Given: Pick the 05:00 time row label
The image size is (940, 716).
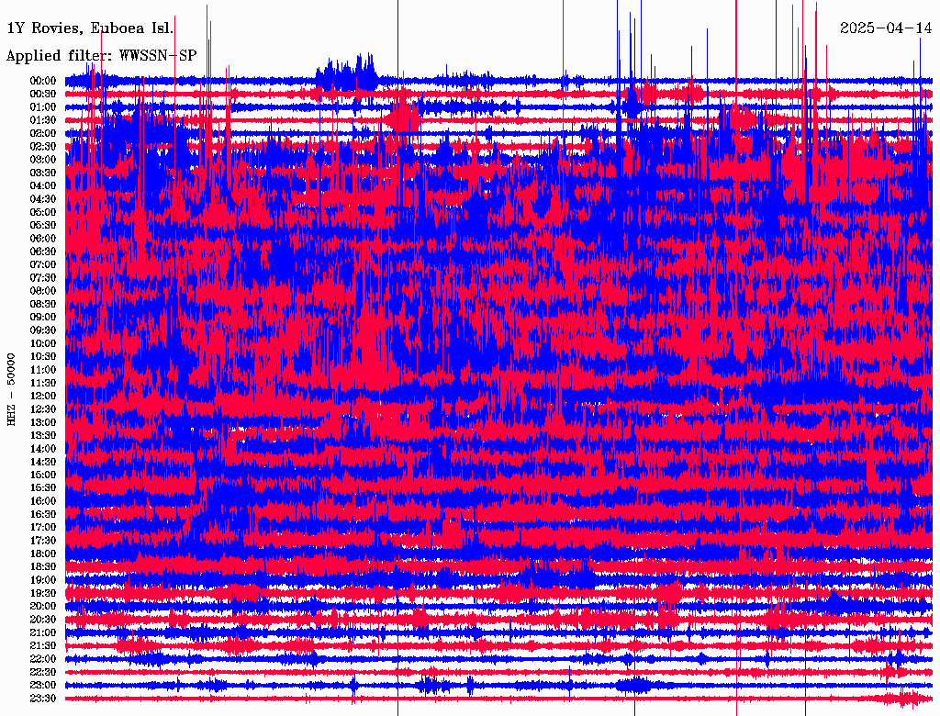Looking at the screenshot, I should pyautogui.click(x=43, y=212).
